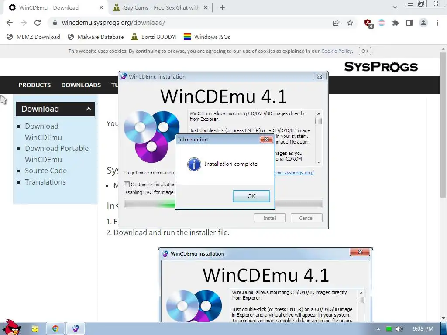Close the Information dialog with its X
Screen dimensions: 447x335
tap(266, 139)
